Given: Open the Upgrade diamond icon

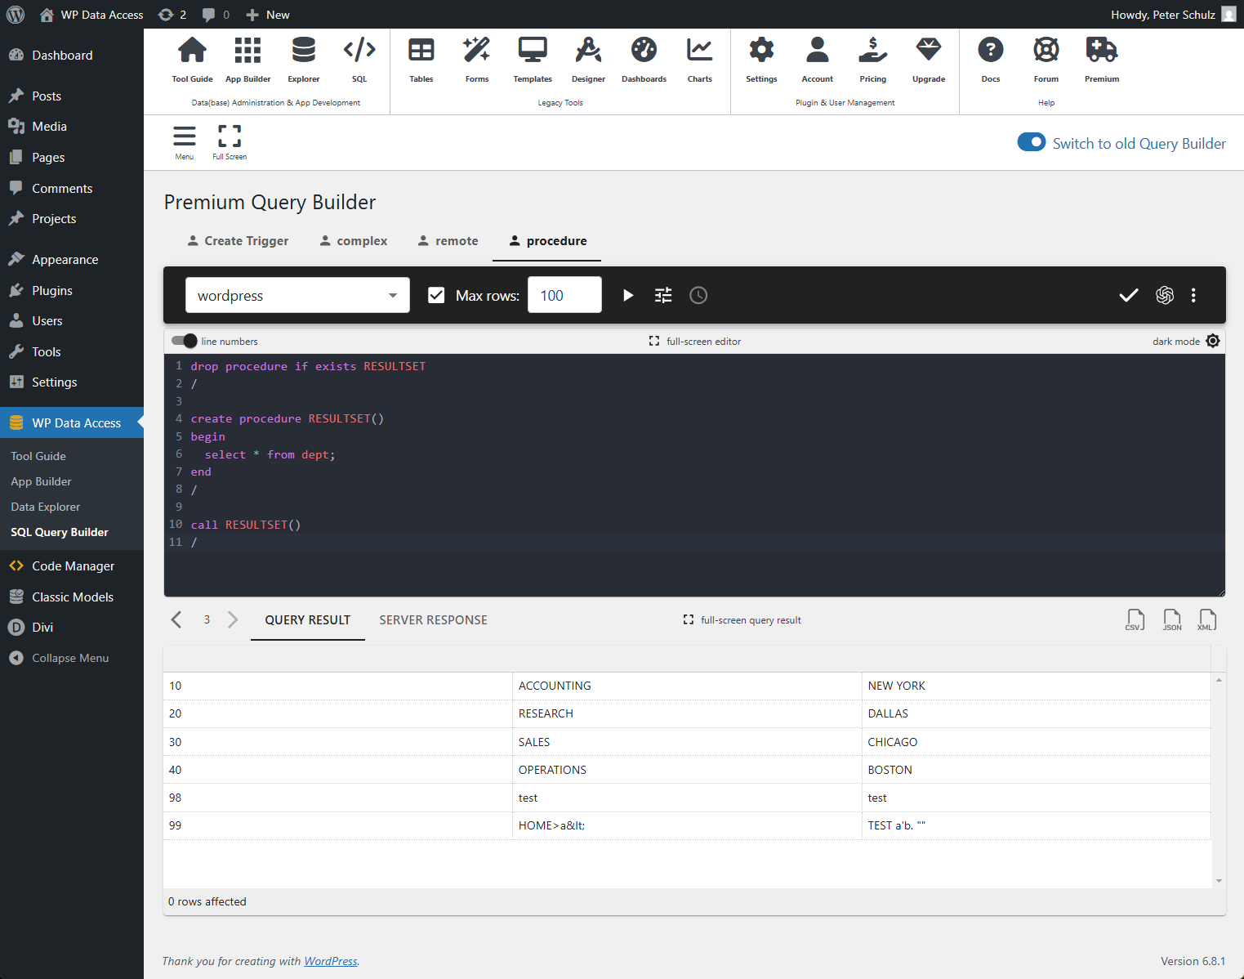Looking at the screenshot, I should 929,51.
